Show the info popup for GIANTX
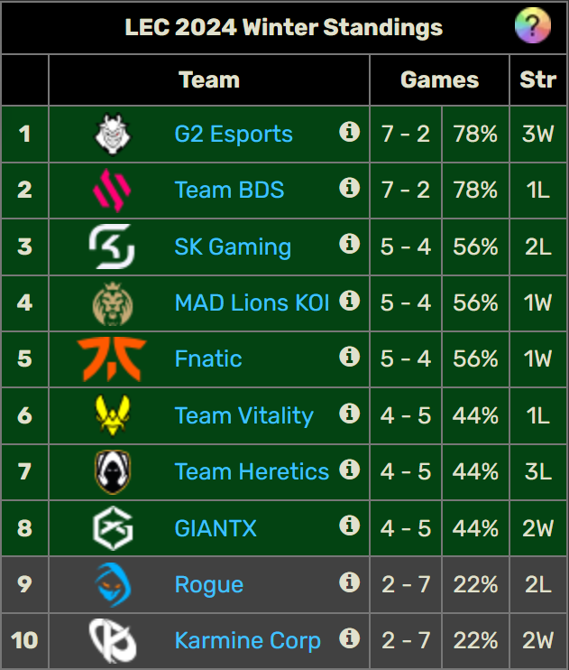The width and height of the screenshot is (569, 670). 349,526
